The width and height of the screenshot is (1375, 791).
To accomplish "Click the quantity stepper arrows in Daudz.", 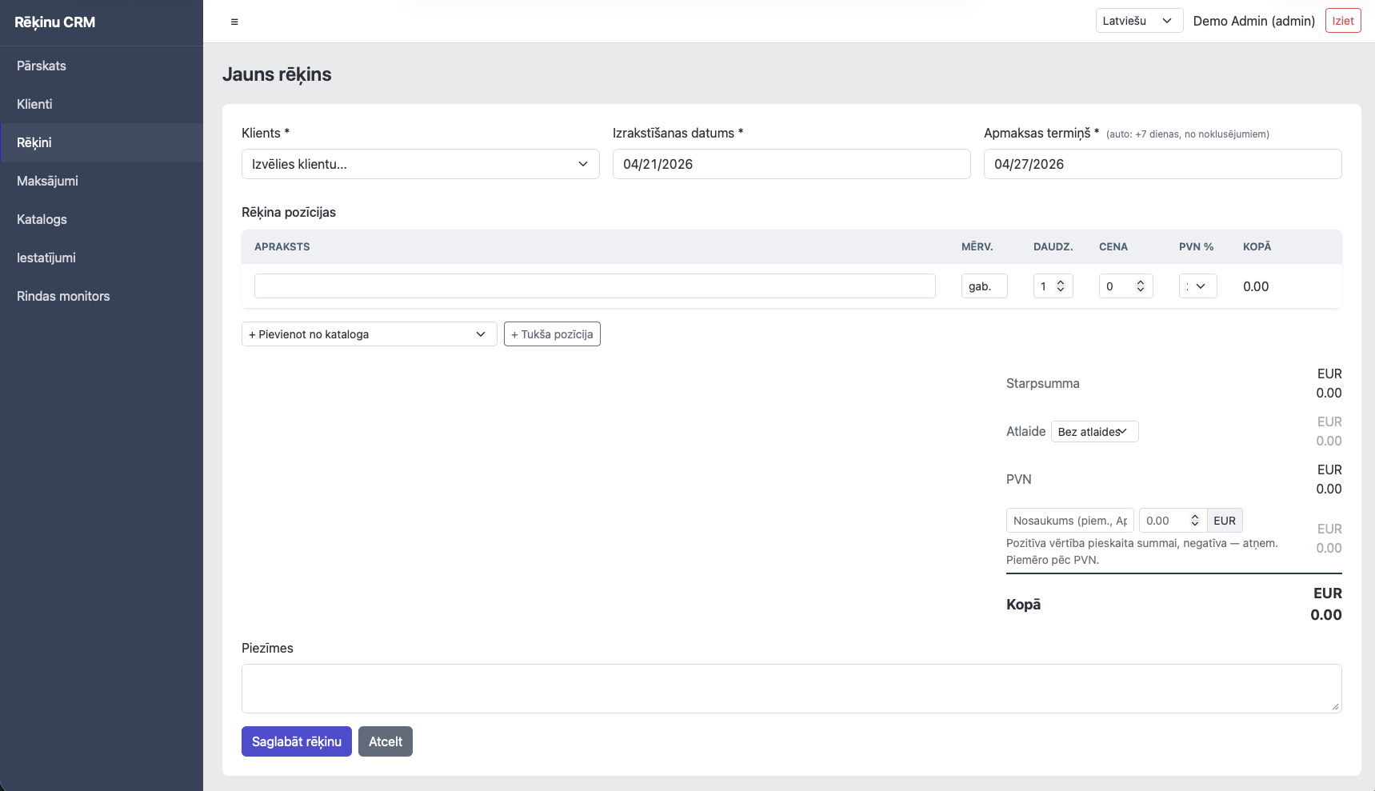I will [1061, 286].
